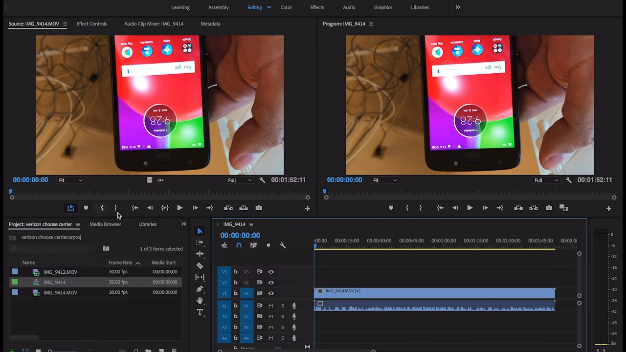Click the Media Browser panel label
The image size is (626, 352).
[105, 224]
